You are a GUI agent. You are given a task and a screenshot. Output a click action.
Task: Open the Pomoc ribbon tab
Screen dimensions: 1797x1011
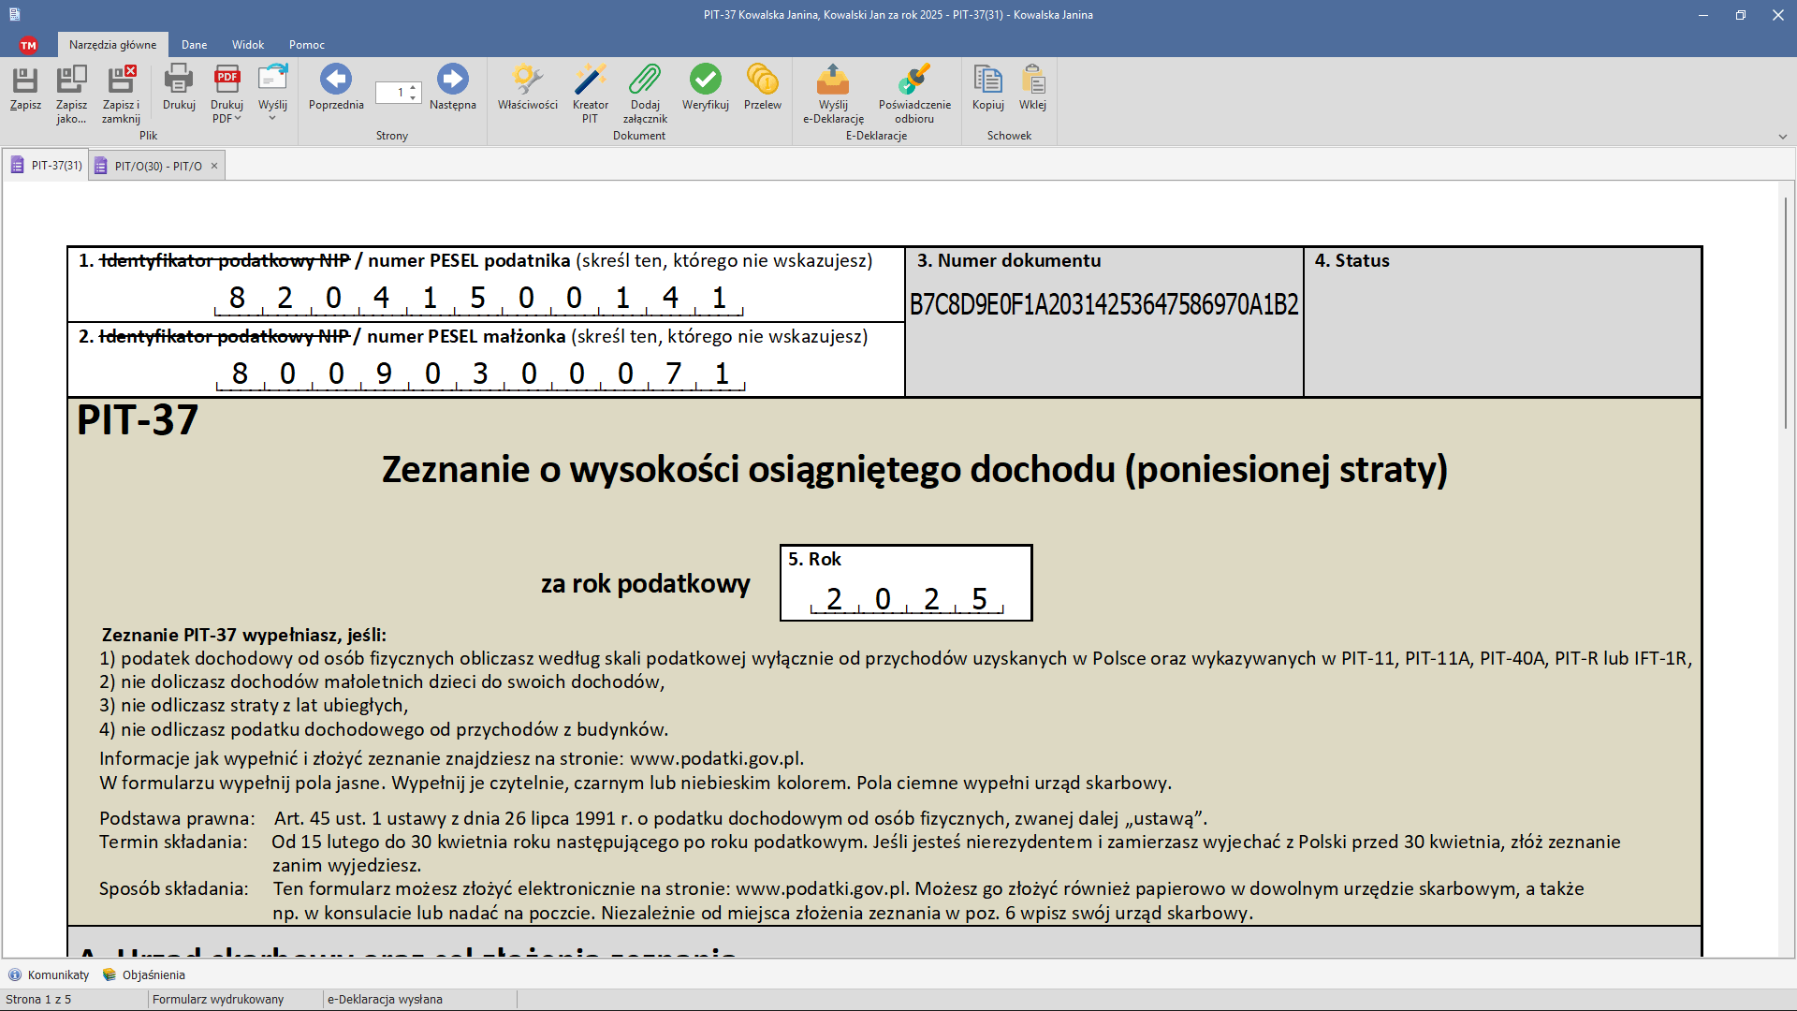pos(307,45)
